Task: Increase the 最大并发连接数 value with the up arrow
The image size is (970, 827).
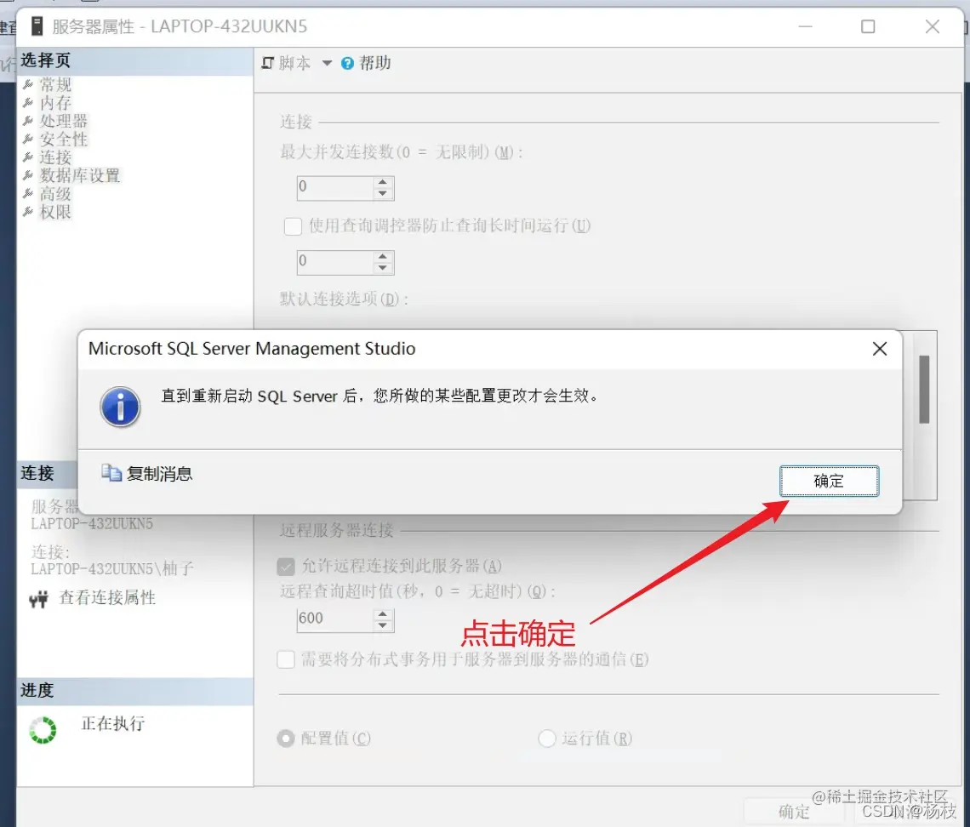Action: (383, 182)
